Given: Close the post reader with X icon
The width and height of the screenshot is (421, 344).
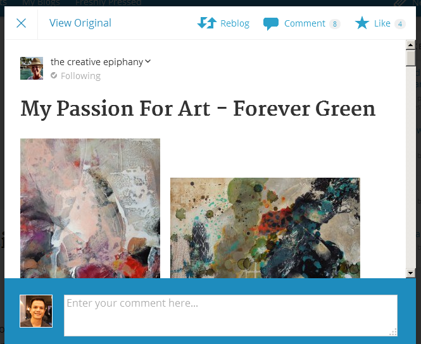Looking at the screenshot, I should tap(21, 23).
